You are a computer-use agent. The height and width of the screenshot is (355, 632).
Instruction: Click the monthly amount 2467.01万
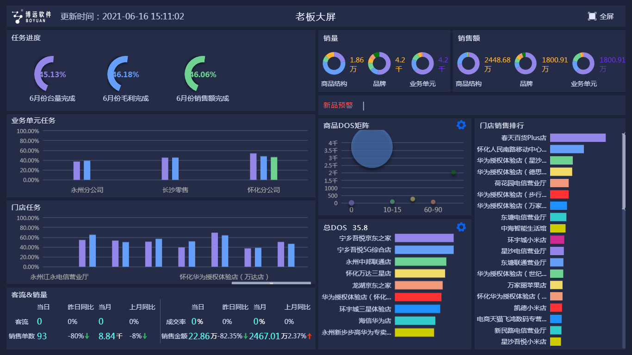[268, 336]
